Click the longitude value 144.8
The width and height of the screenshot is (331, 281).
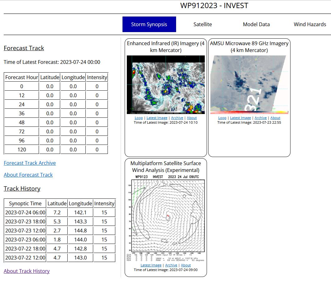80,231
